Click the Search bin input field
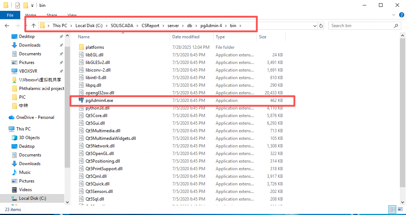Viewport: 406px width, 215px height. (361, 26)
